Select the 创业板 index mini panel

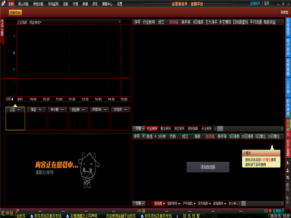point(79,118)
